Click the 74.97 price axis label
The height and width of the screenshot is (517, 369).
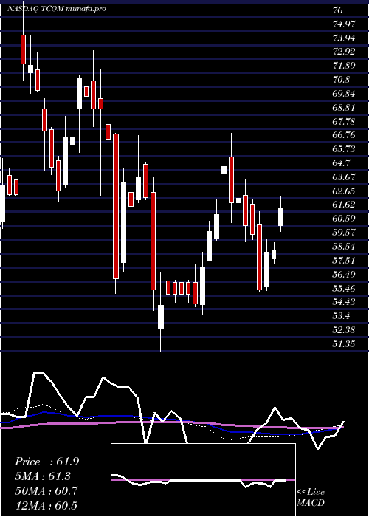coord(345,24)
